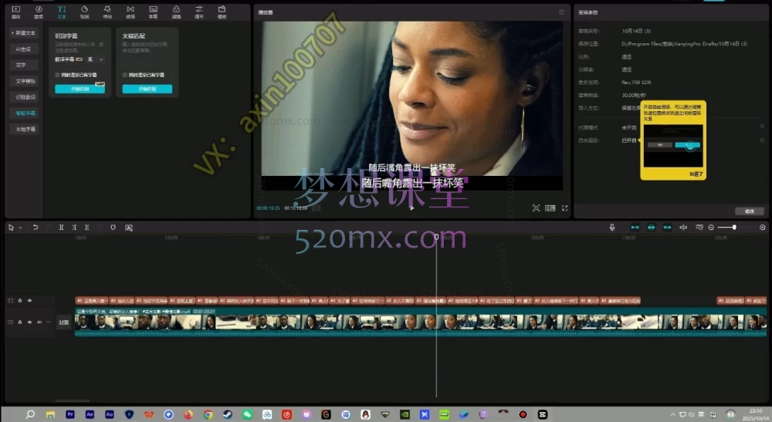Viewport: 772px width, 422px height.
Task: Enter fullscreen preview with the expand icon
Action: [x=564, y=208]
